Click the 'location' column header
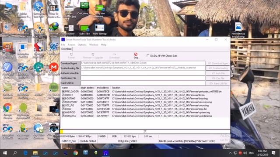 coord(170,88)
